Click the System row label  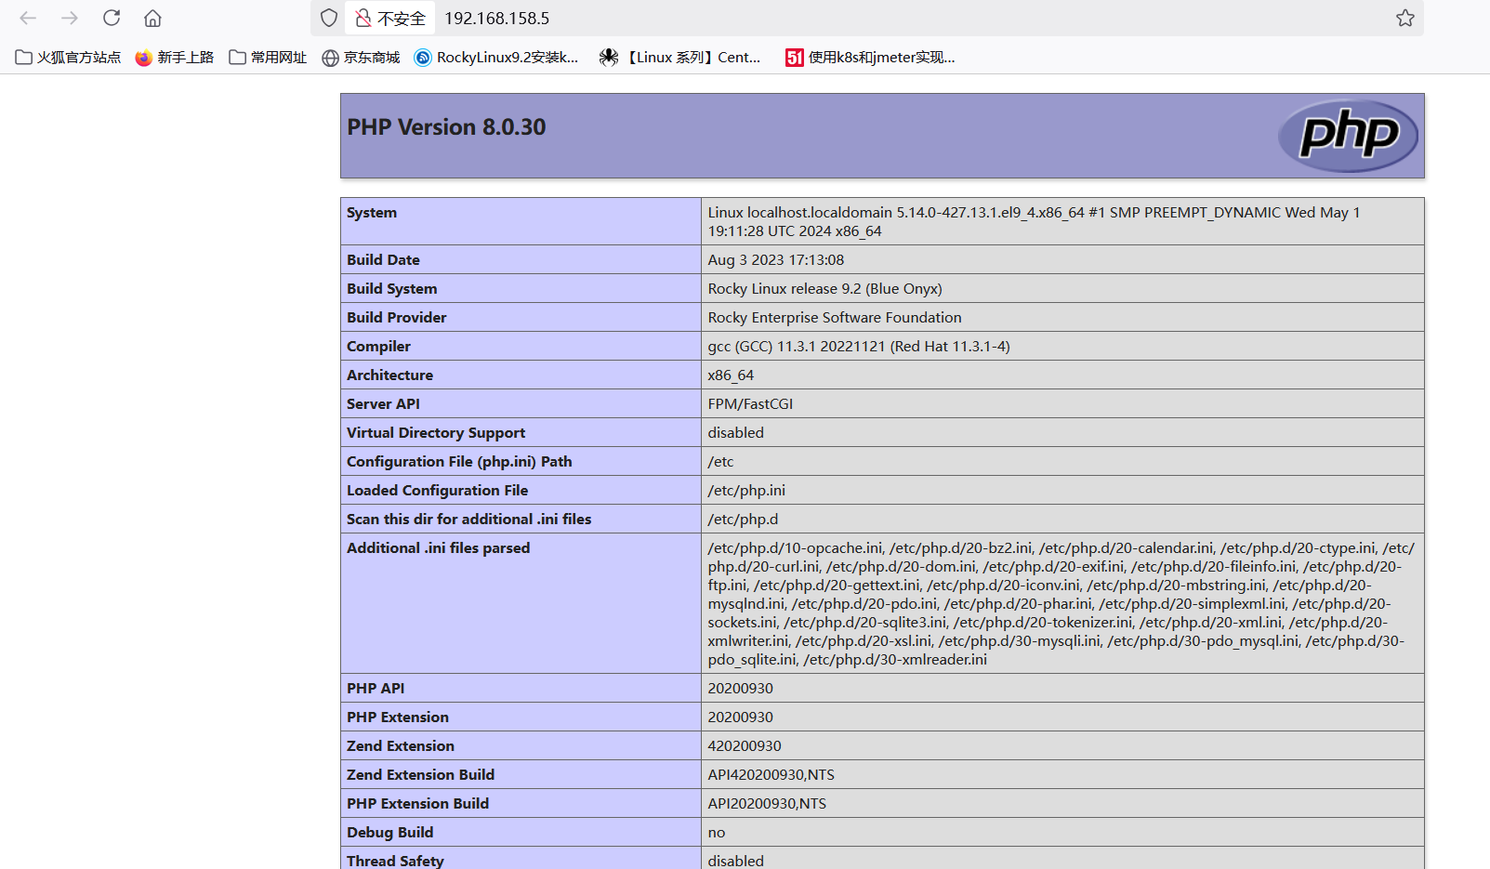tap(372, 213)
